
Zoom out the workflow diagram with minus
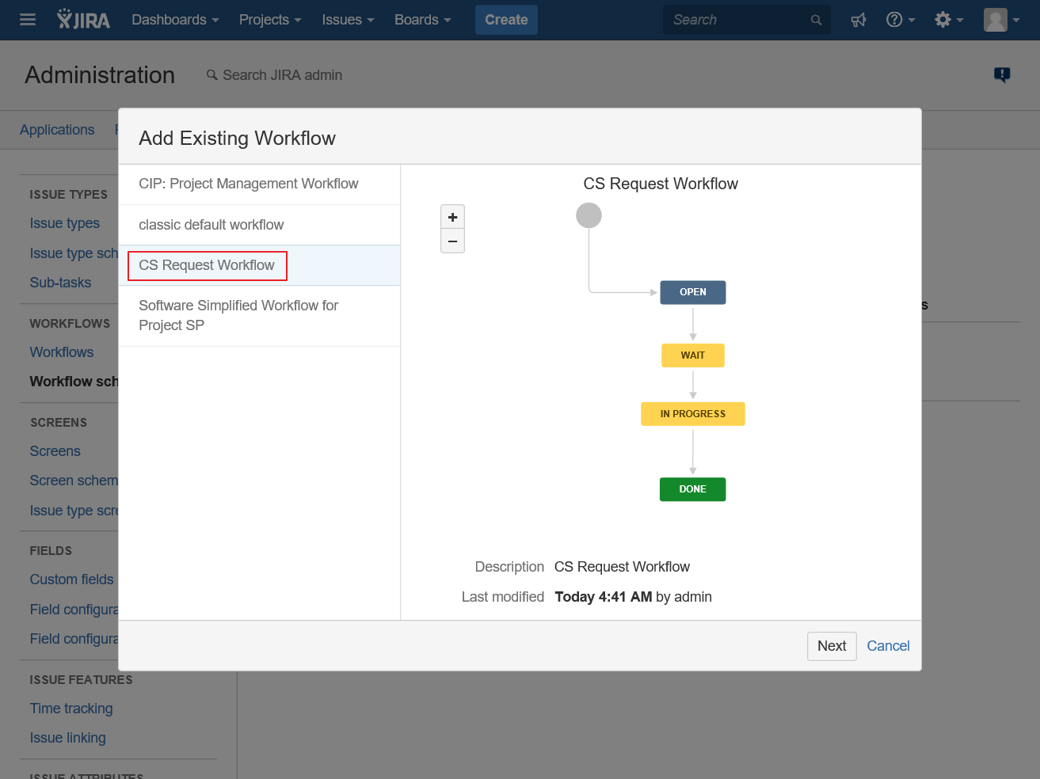pyautogui.click(x=452, y=241)
